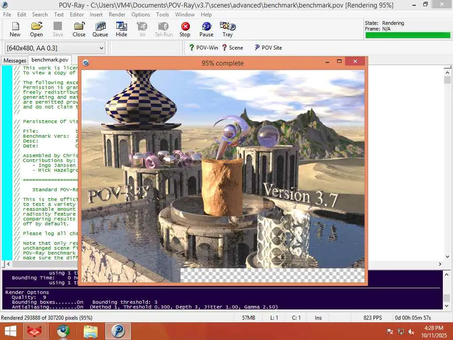The height and width of the screenshot is (340, 453).
Task: Stop the current render
Action: pos(185,30)
